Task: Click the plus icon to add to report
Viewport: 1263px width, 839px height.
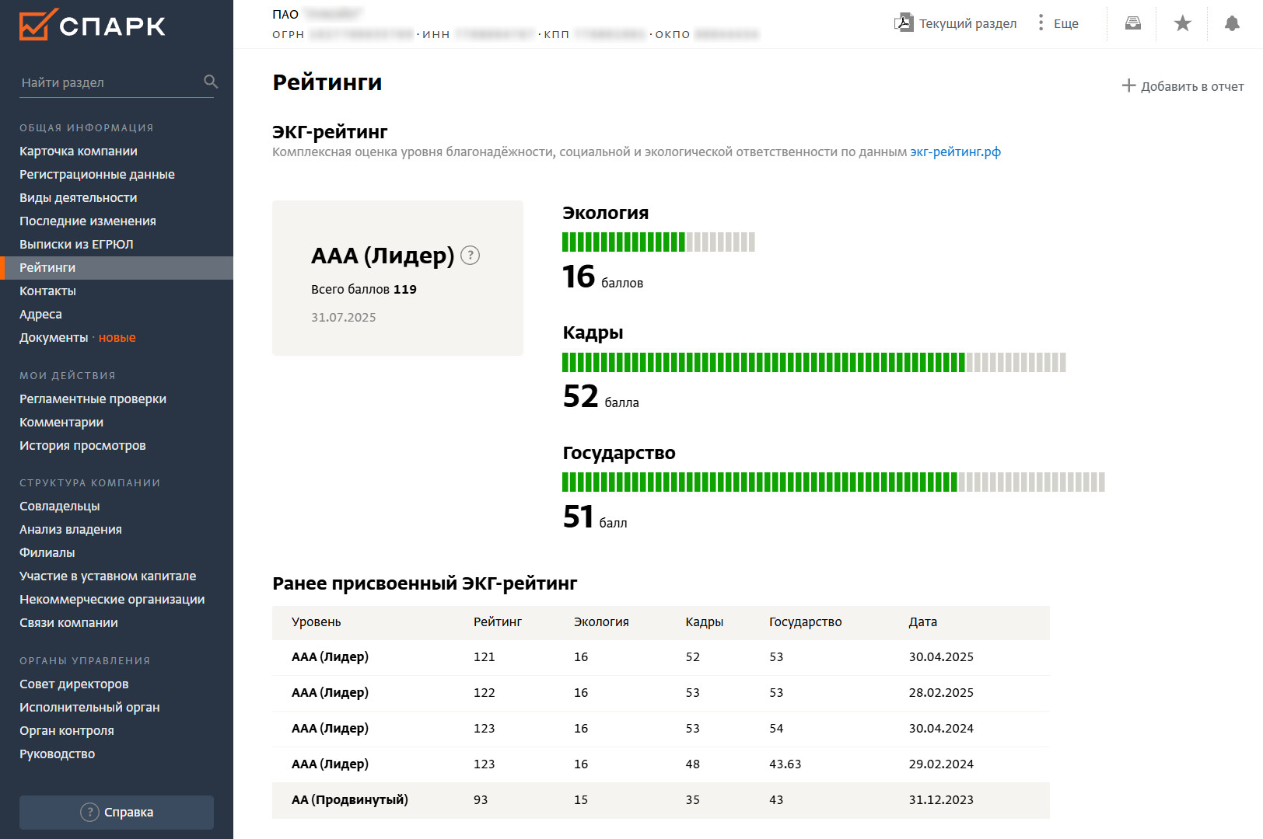Action: click(1128, 85)
